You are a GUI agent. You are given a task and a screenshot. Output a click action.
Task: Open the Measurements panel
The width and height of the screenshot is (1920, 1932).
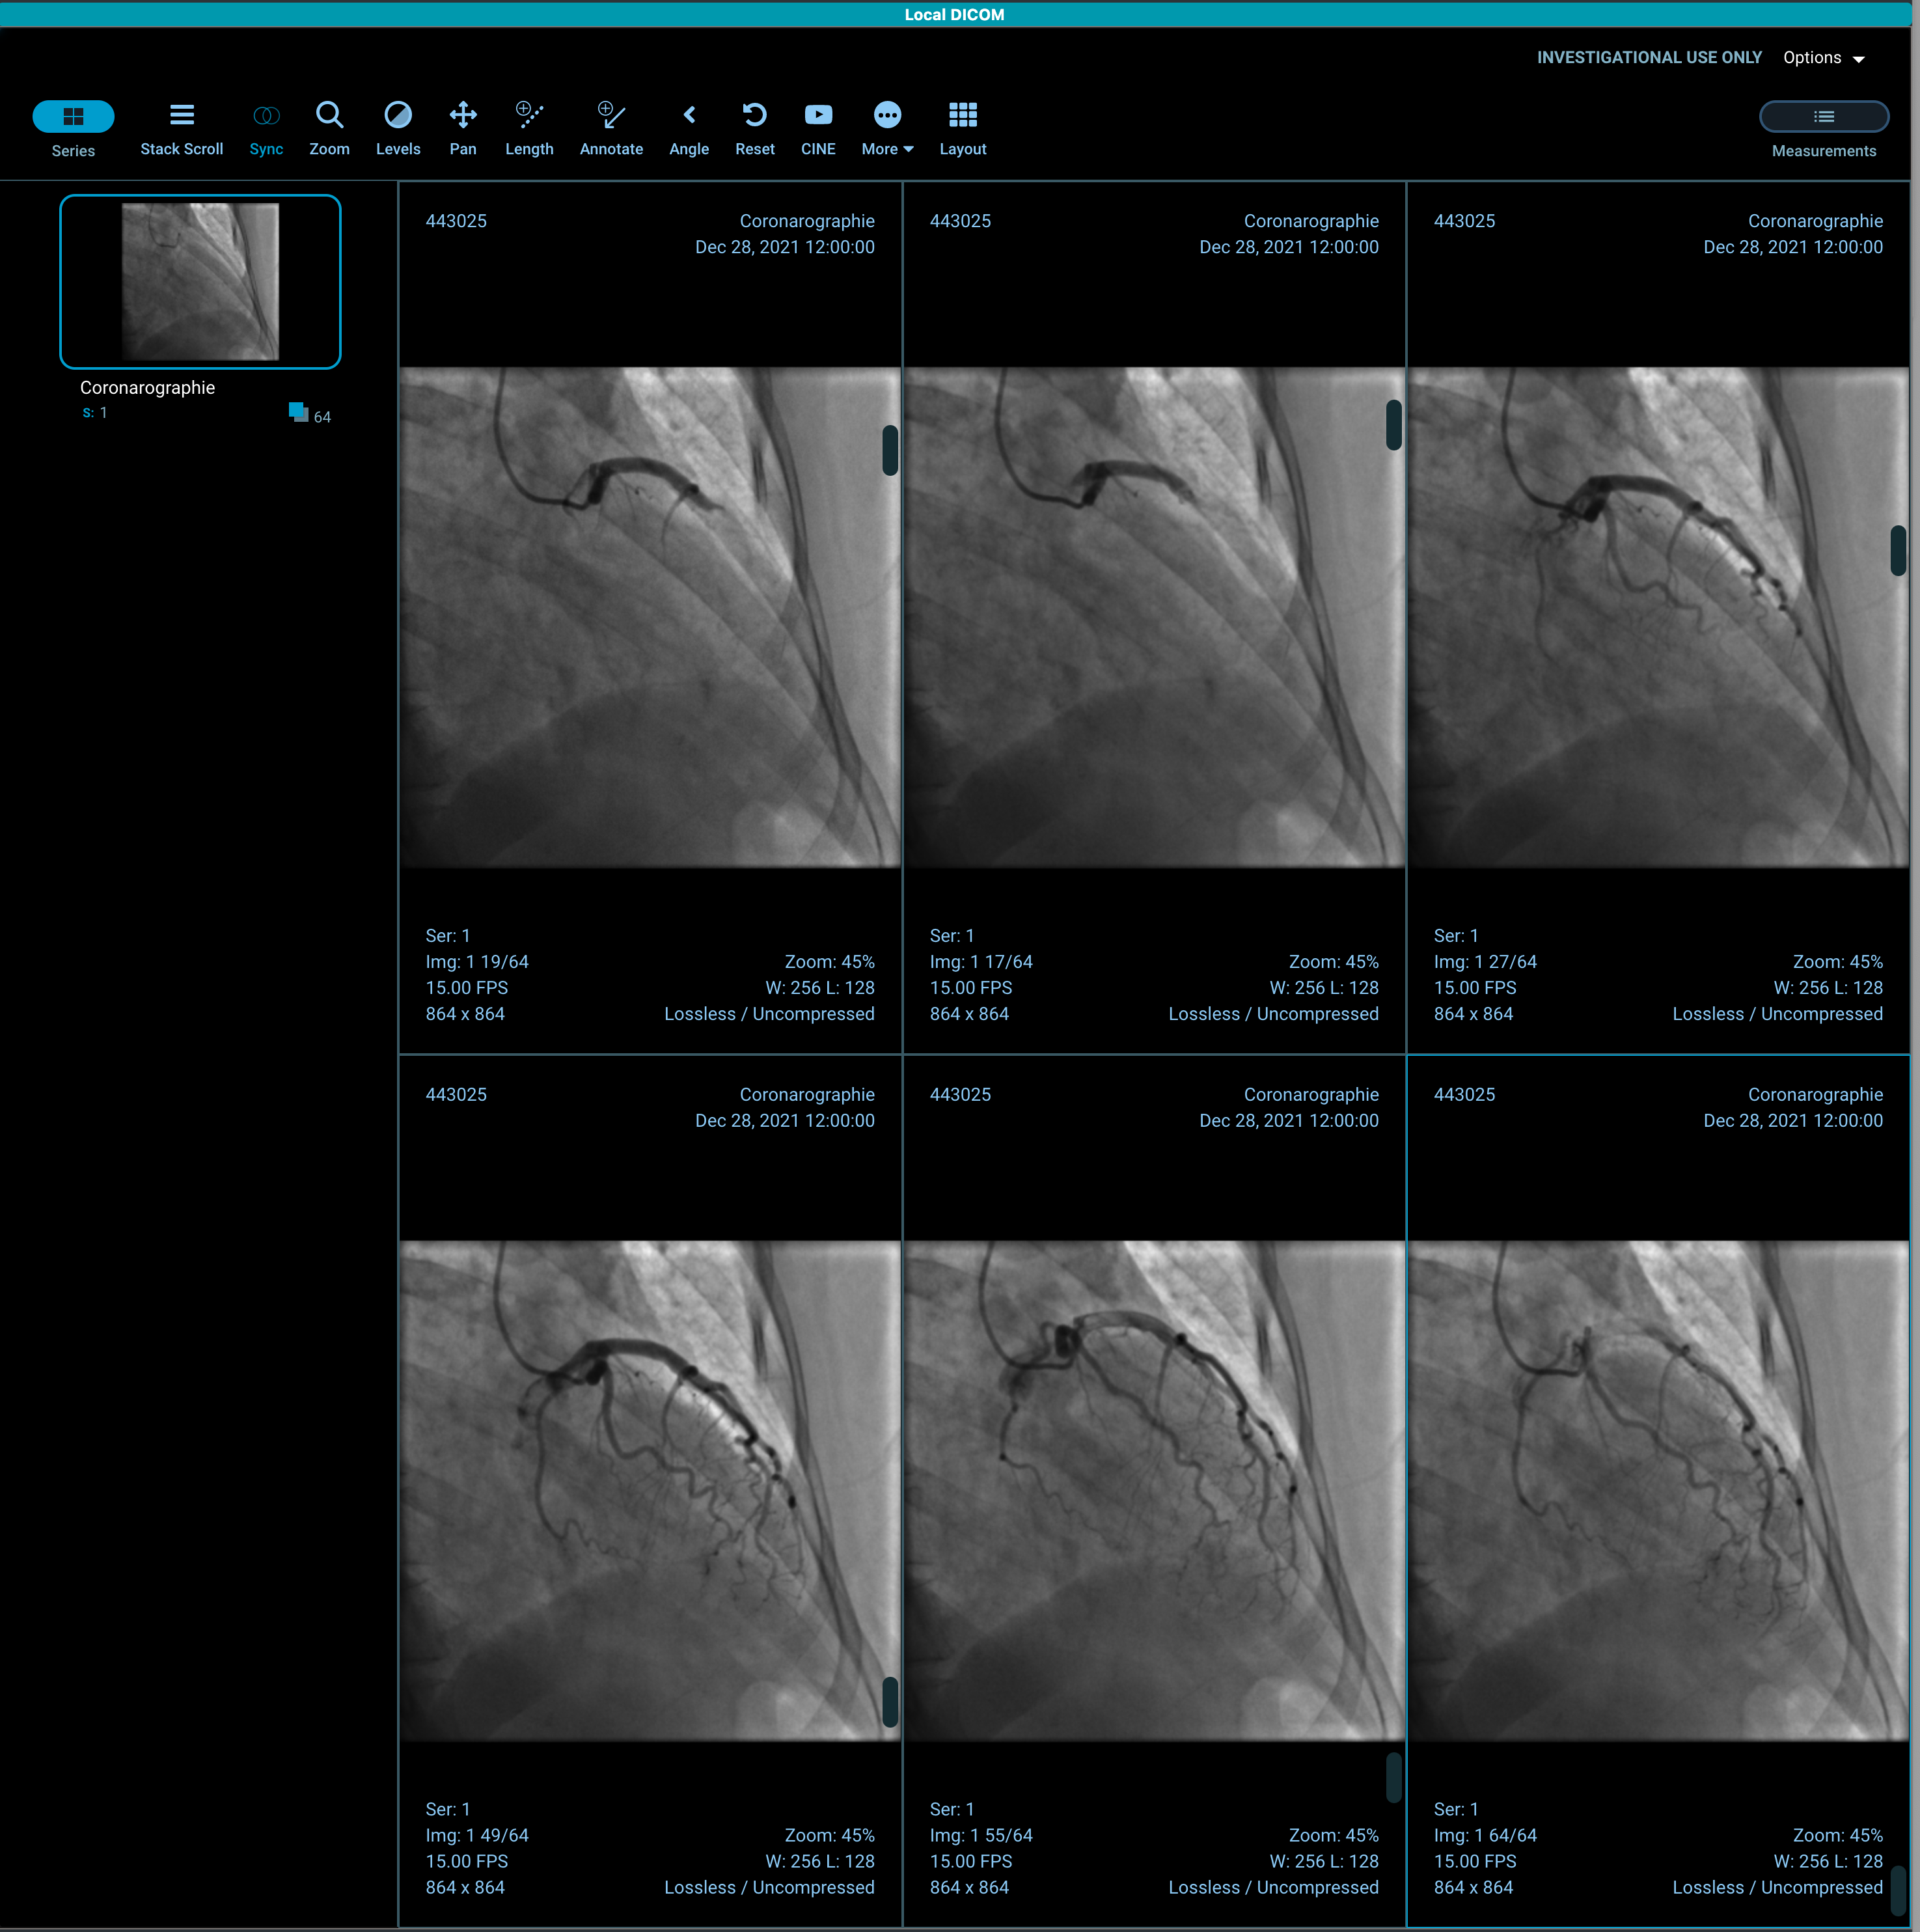[1823, 117]
